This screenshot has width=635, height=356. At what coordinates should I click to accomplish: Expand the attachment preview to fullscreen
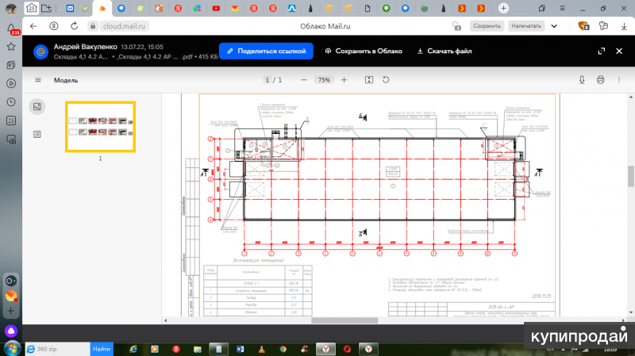[x=602, y=51]
